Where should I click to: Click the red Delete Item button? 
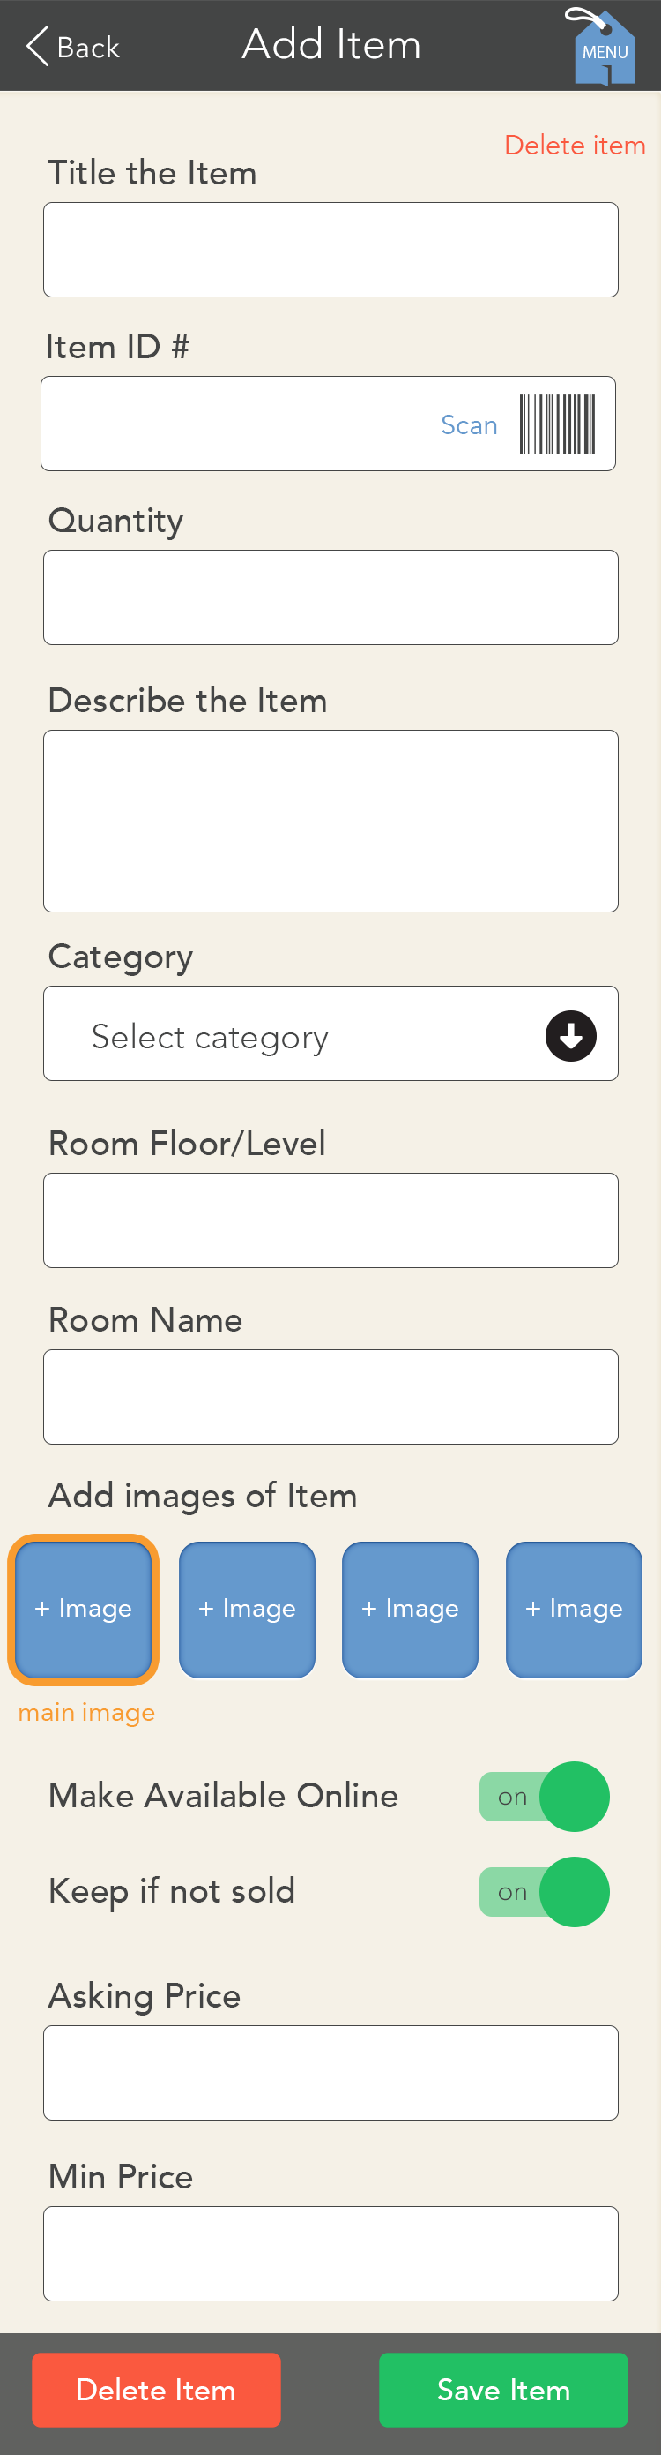point(156,2389)
